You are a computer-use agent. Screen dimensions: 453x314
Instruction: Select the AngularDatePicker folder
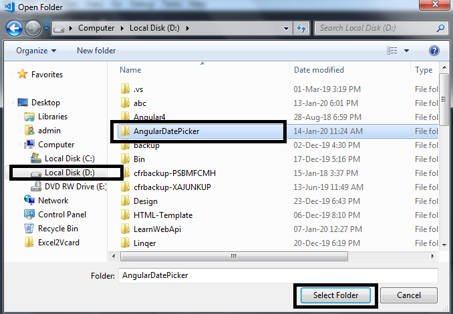pos(166,131)
